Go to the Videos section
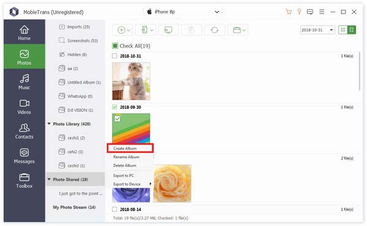Screen dimensions: 367x226 [x=24, y=106]
